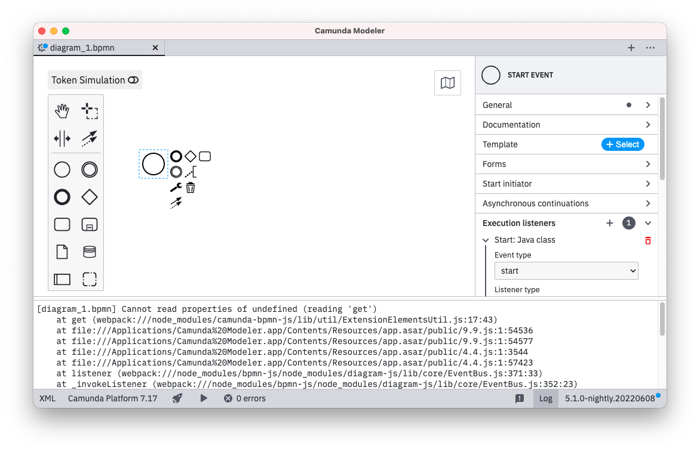Click the '+ Select' Template button
The height and width of the screenshot is (452, 700).
tap(623, 144)
